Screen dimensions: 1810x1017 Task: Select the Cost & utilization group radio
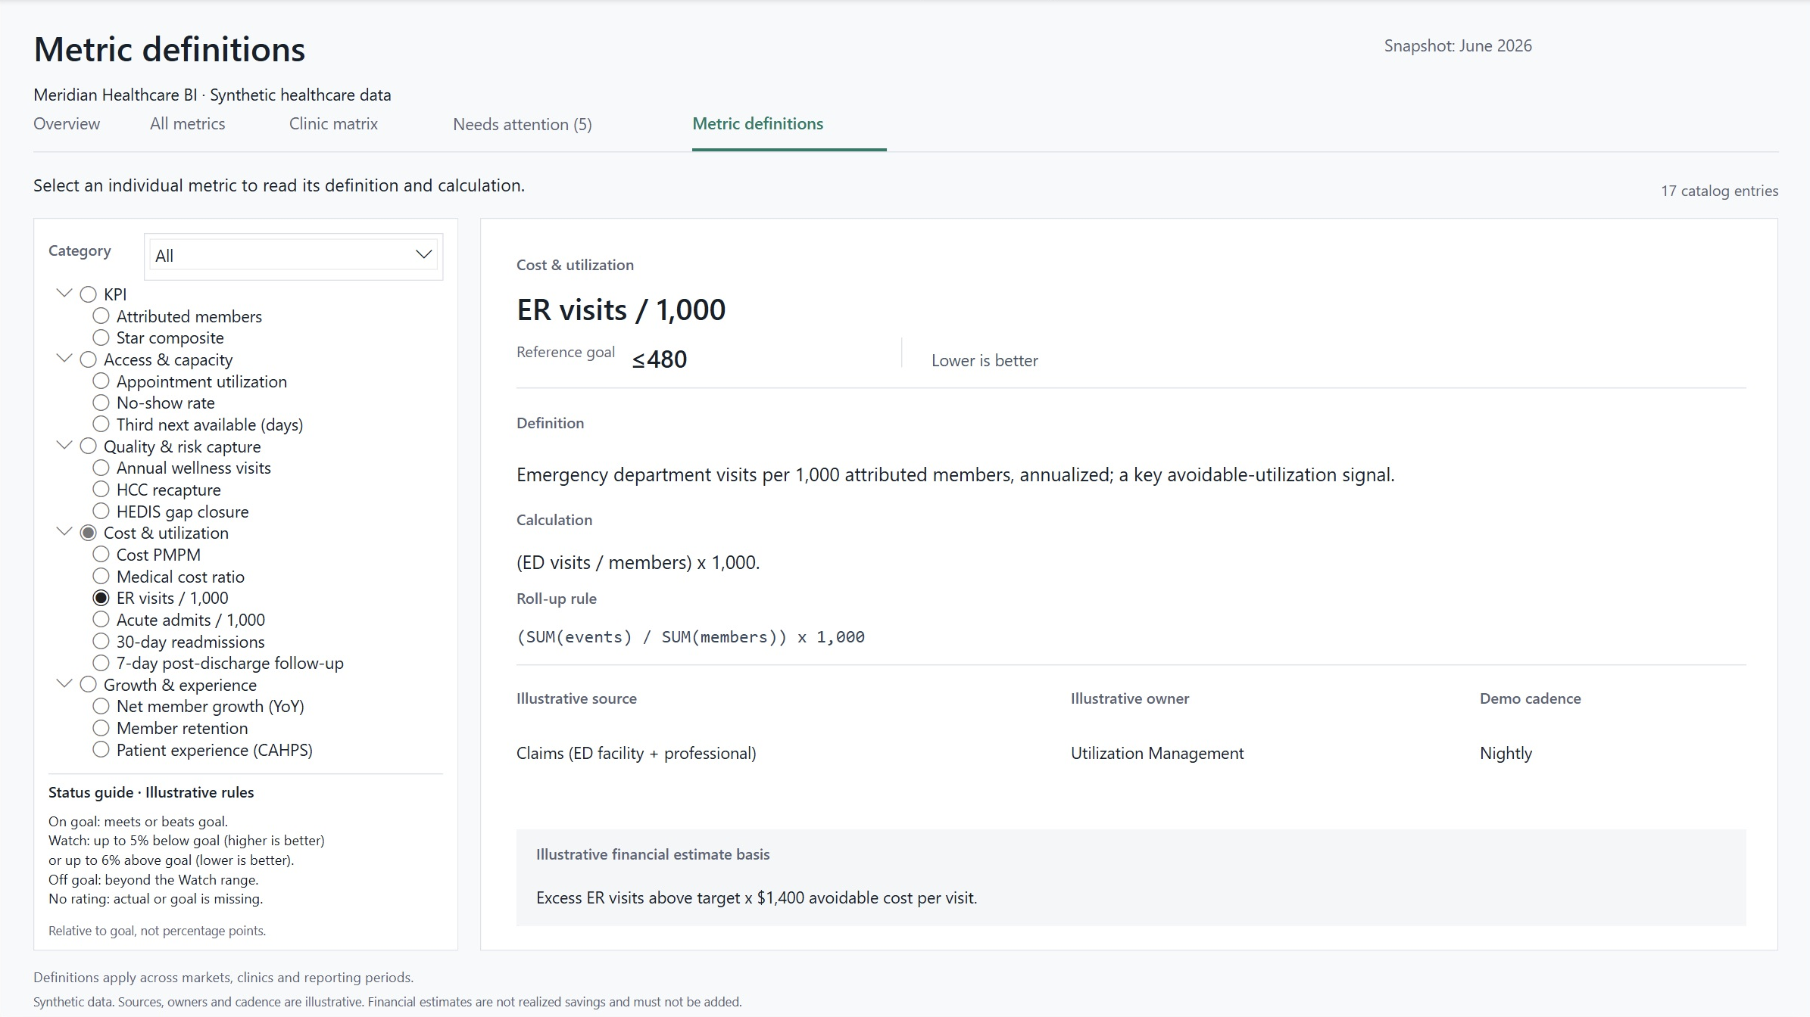point(89,533)
